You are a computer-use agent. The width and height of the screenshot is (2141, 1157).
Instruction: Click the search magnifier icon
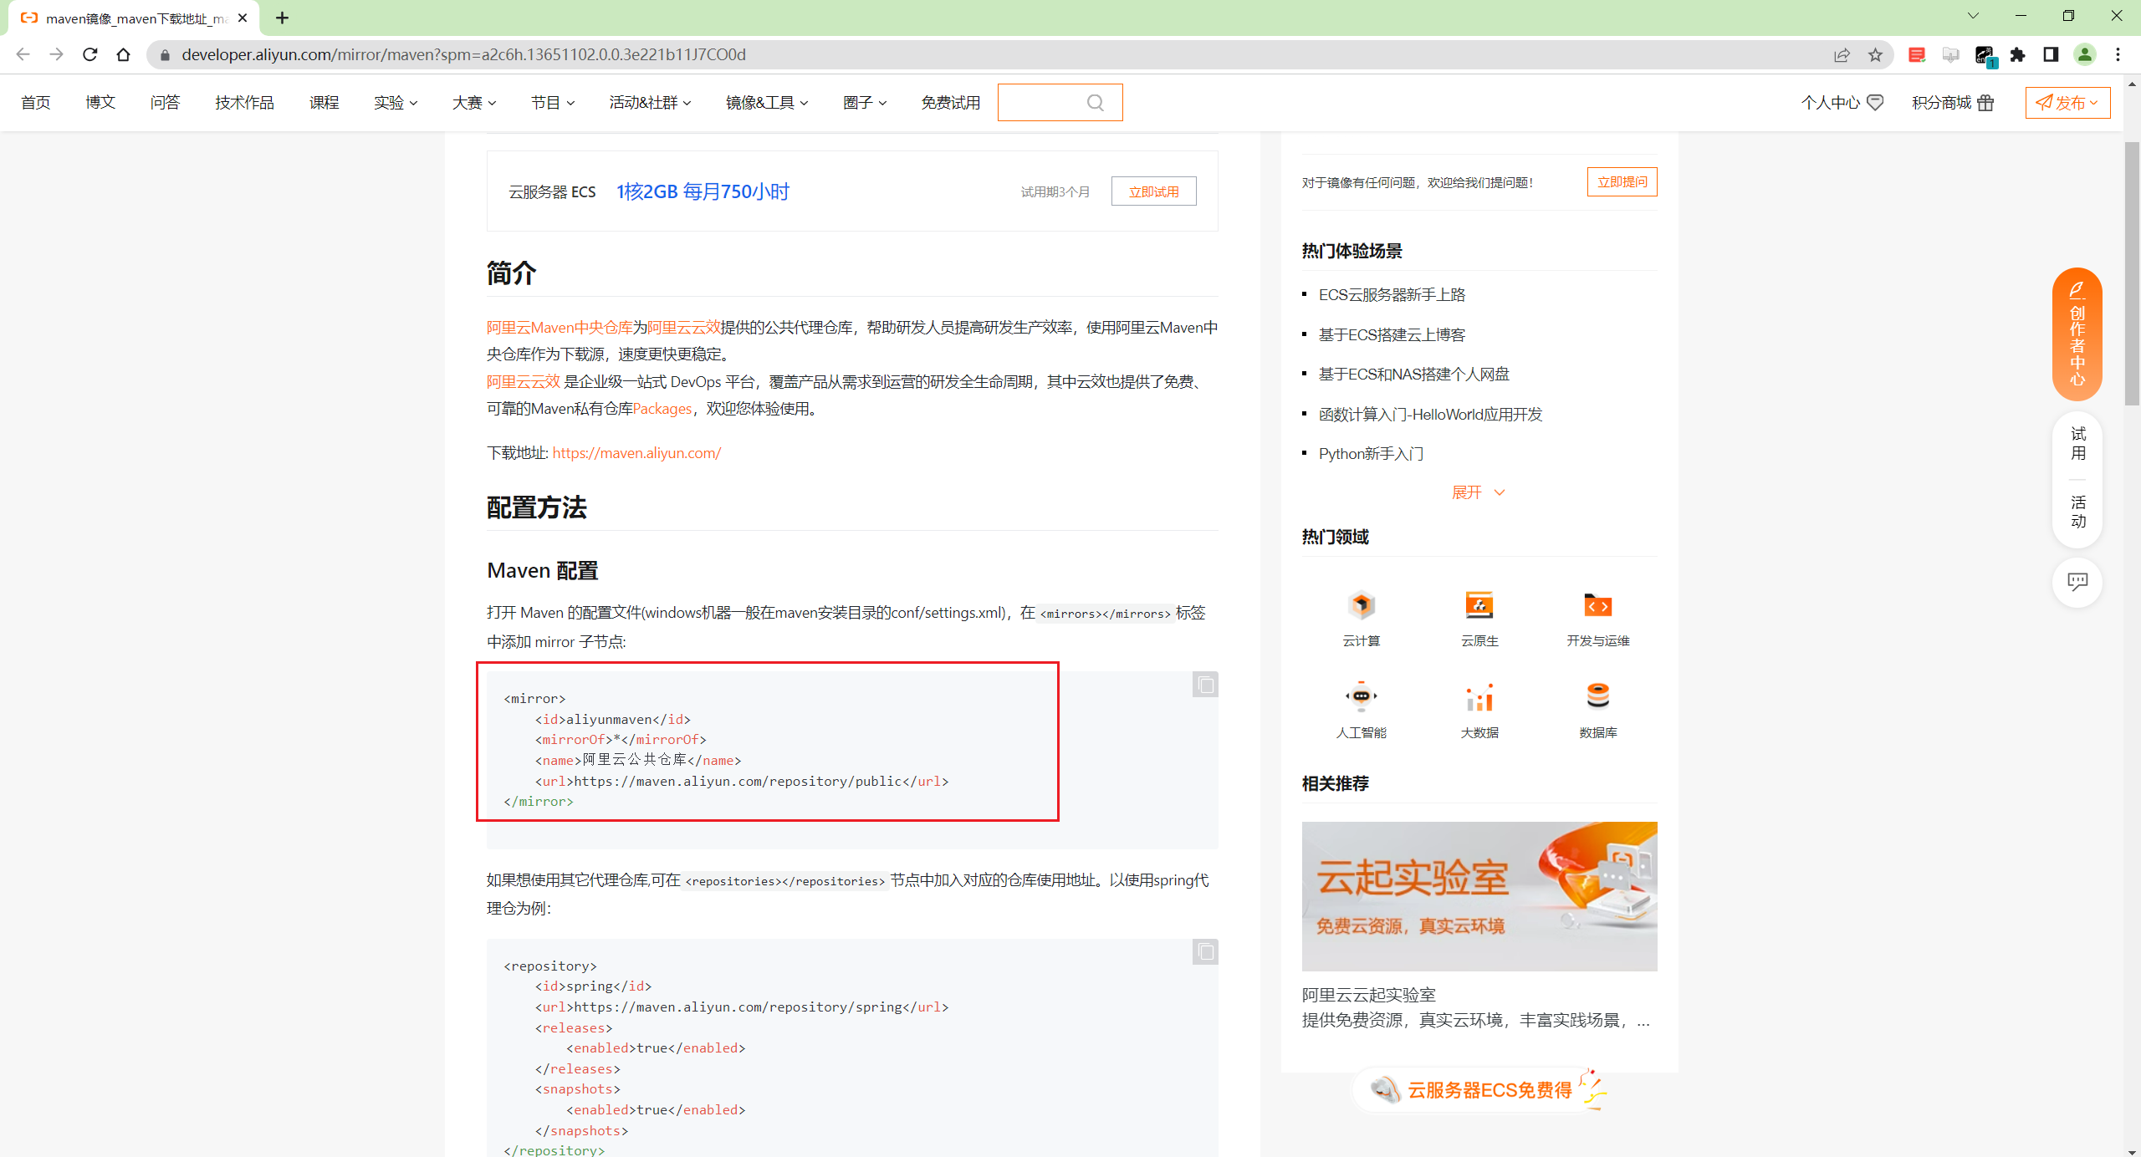pyautogui.click(x=1095, y=102)
